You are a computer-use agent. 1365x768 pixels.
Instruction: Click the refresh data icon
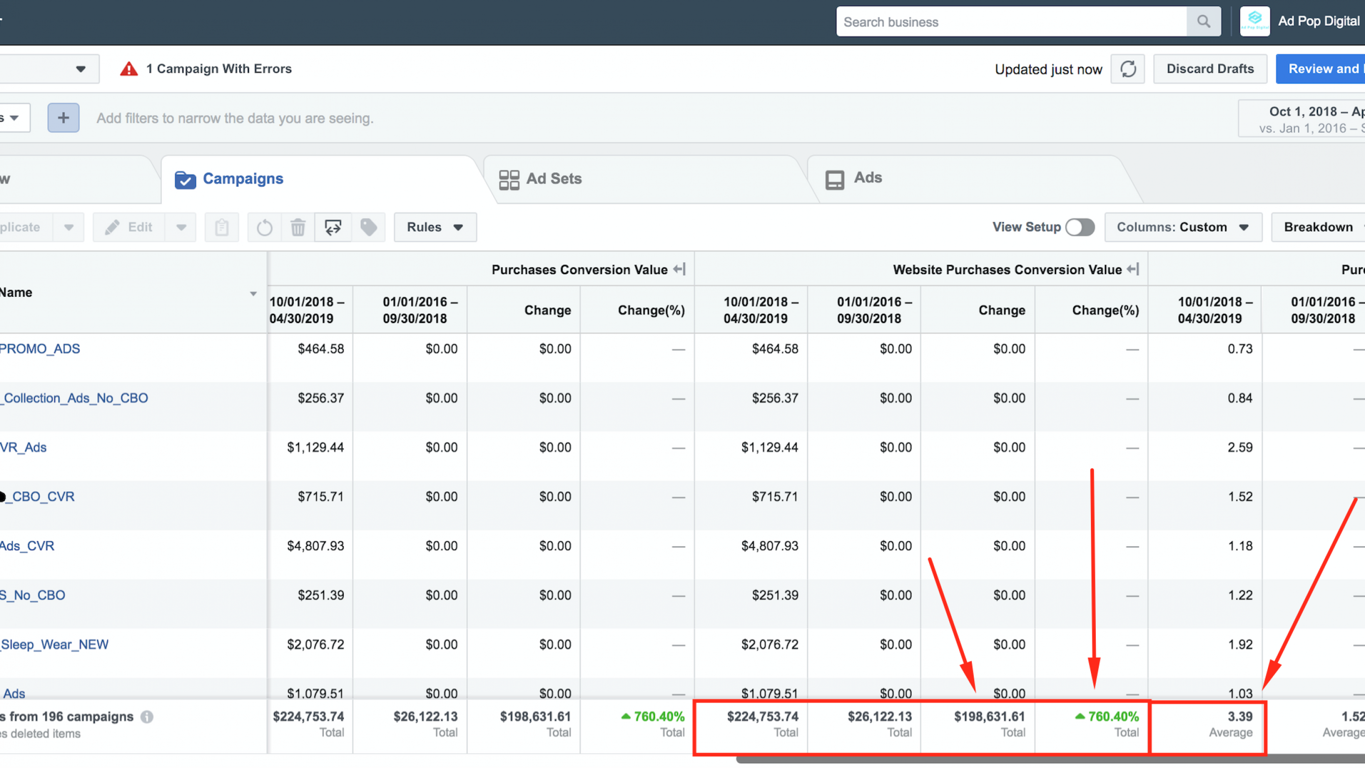pyautogui.click(x=1128, y=69)
